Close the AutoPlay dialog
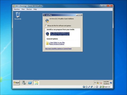 tap(81, 15)
